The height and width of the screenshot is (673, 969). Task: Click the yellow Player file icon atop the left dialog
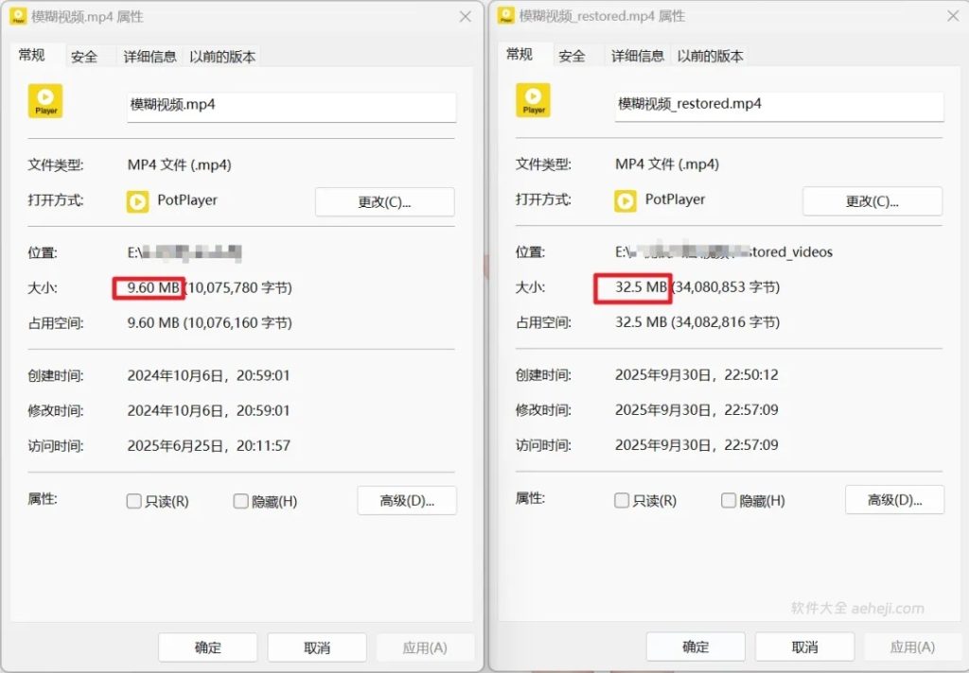tap(44, 100)
